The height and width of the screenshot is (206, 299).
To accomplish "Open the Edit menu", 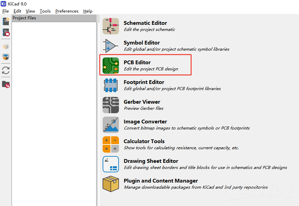I will (x=17, y=11).
